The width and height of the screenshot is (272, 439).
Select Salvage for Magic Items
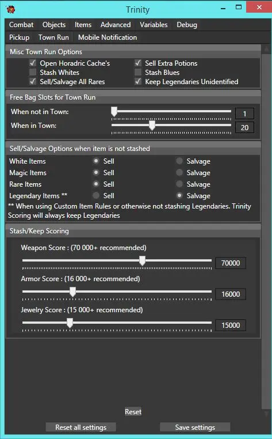click(x=179, y=172)
